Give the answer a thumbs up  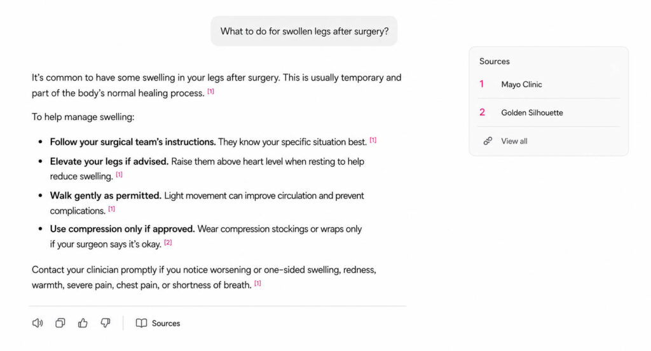tap(83, 323)
